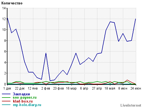
Task: Click the klad-bux.ru legend label
Action: tap(23, 101)
